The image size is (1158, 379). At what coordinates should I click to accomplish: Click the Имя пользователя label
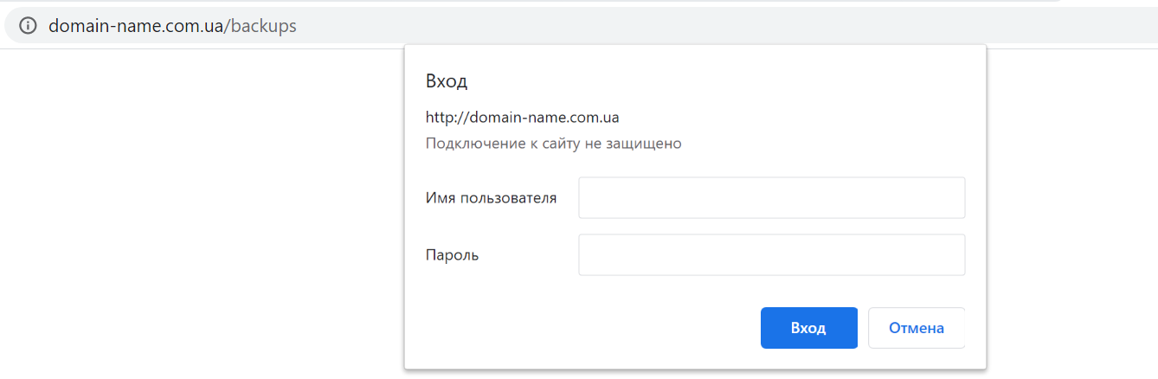click(491, 198)
